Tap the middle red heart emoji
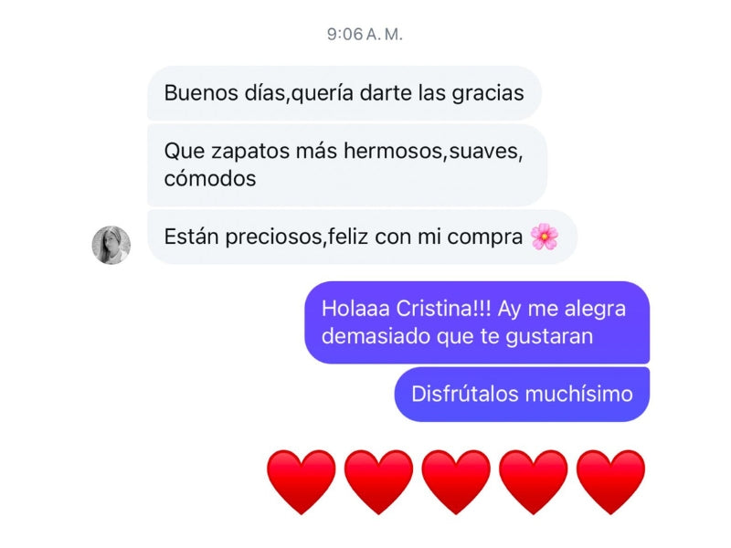Viewport: 731px width, 548px height. (x=456, y=482)
